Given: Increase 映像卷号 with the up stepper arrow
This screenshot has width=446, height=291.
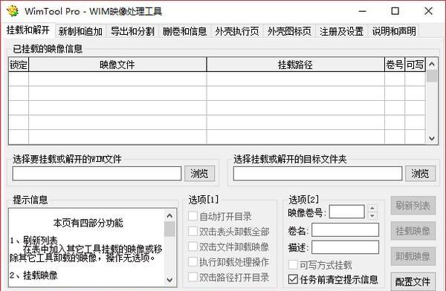Looking at the screenshot, I should pyautogui.click(x=372, y=209).
